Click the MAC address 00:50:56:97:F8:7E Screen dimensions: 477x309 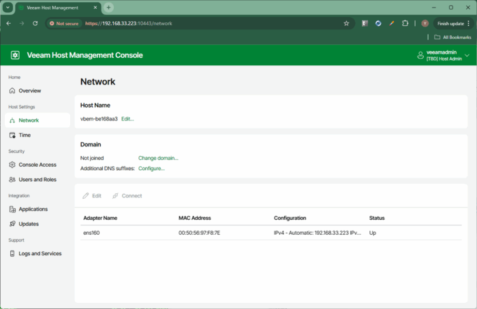(199, 233)
